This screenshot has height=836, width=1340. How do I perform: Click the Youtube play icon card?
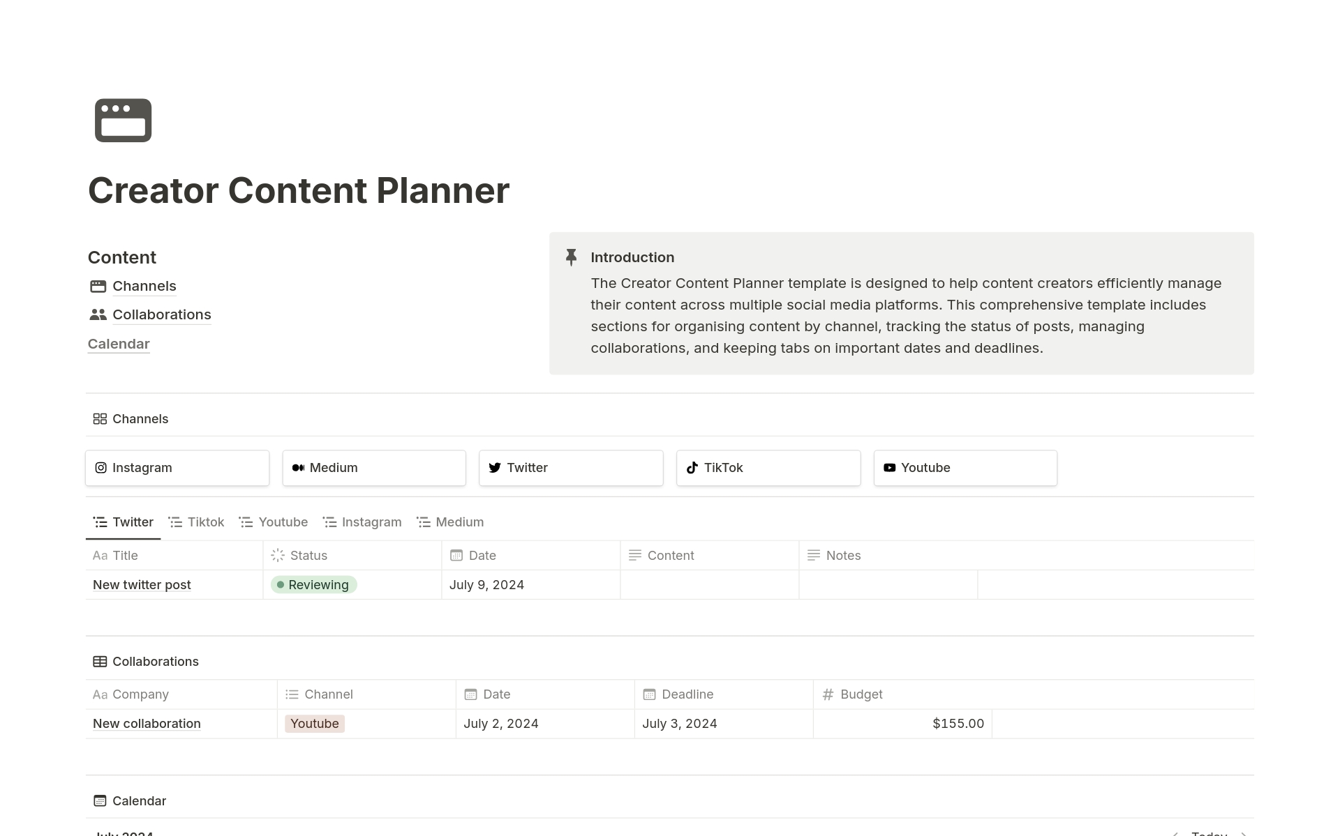[889, 468]
